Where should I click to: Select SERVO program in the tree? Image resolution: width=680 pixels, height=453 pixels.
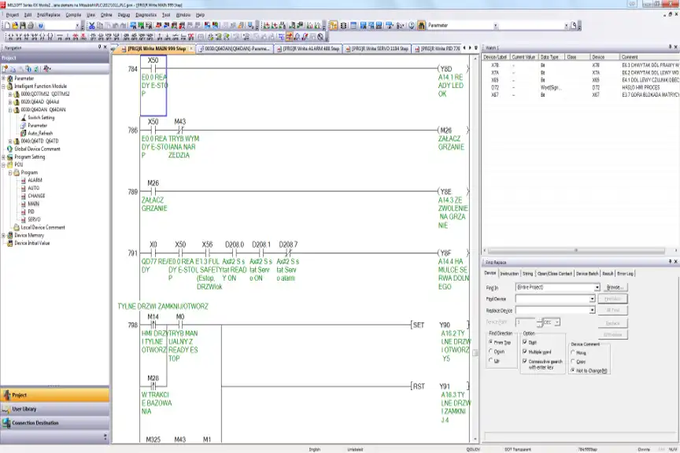(35, 219)
